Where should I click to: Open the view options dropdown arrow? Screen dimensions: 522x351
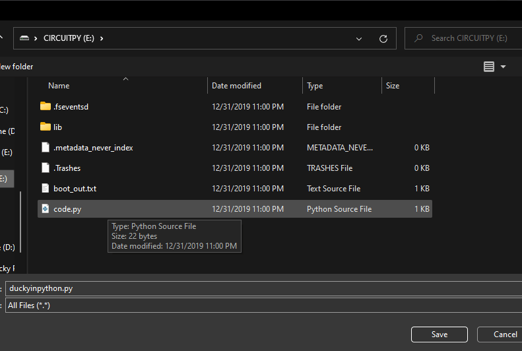click(x=504, y=67)
